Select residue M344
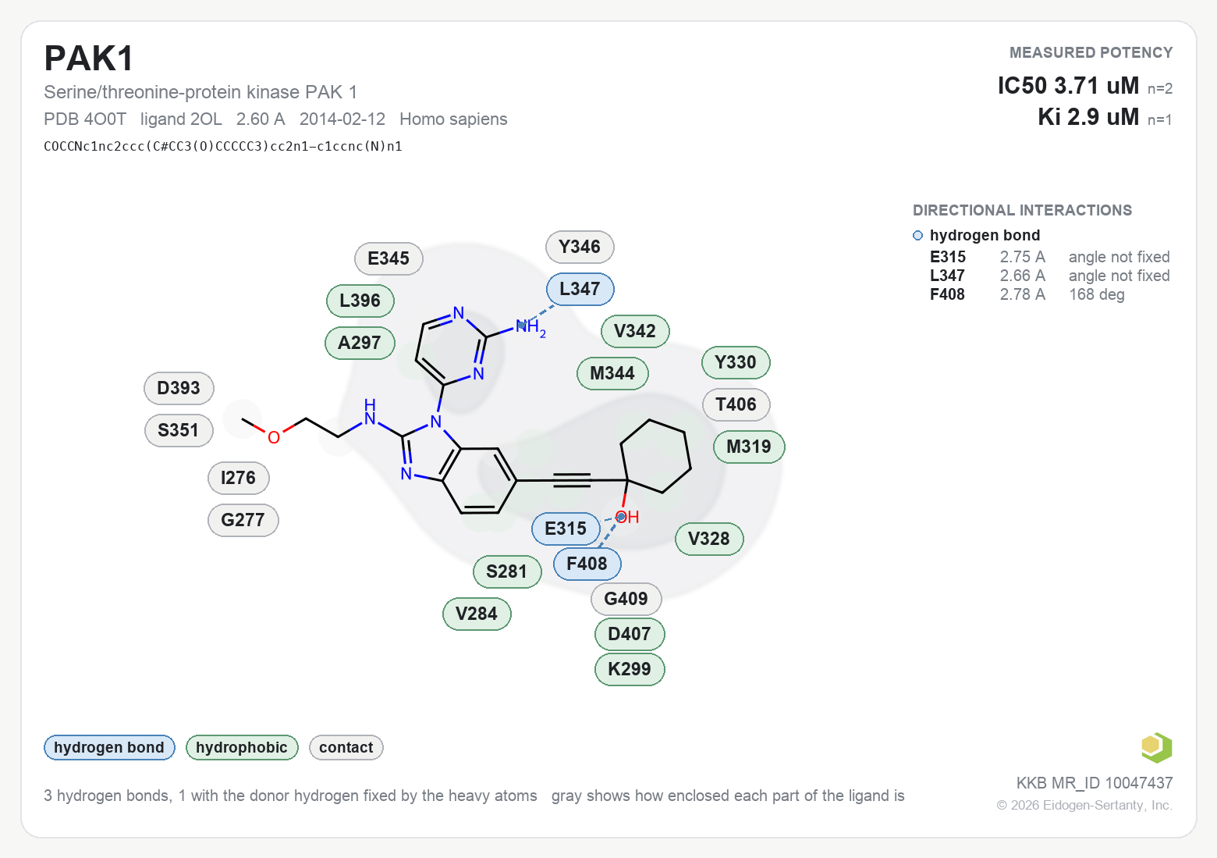 pos(612,373)
